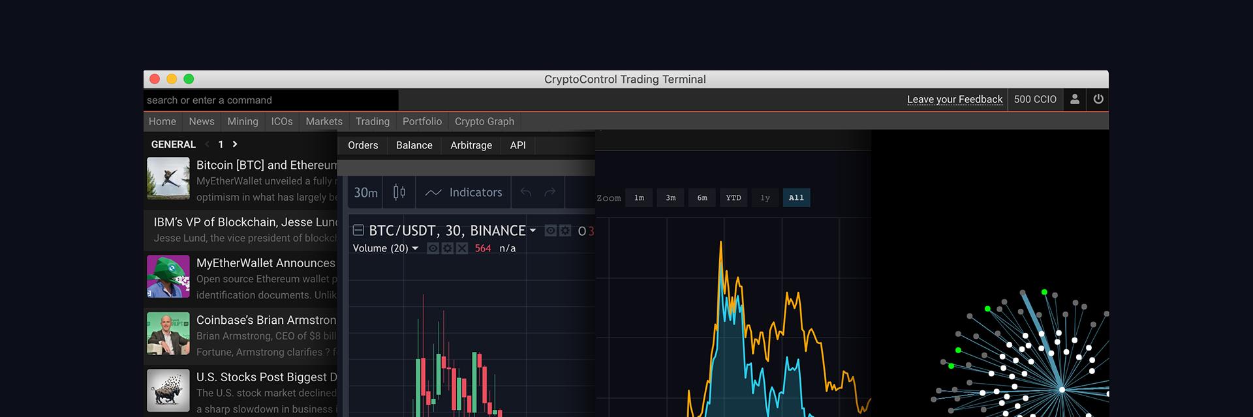Toggle visibility eye of Volume indicator
This screenshot has width=1253, height=417.
[433, 248]
